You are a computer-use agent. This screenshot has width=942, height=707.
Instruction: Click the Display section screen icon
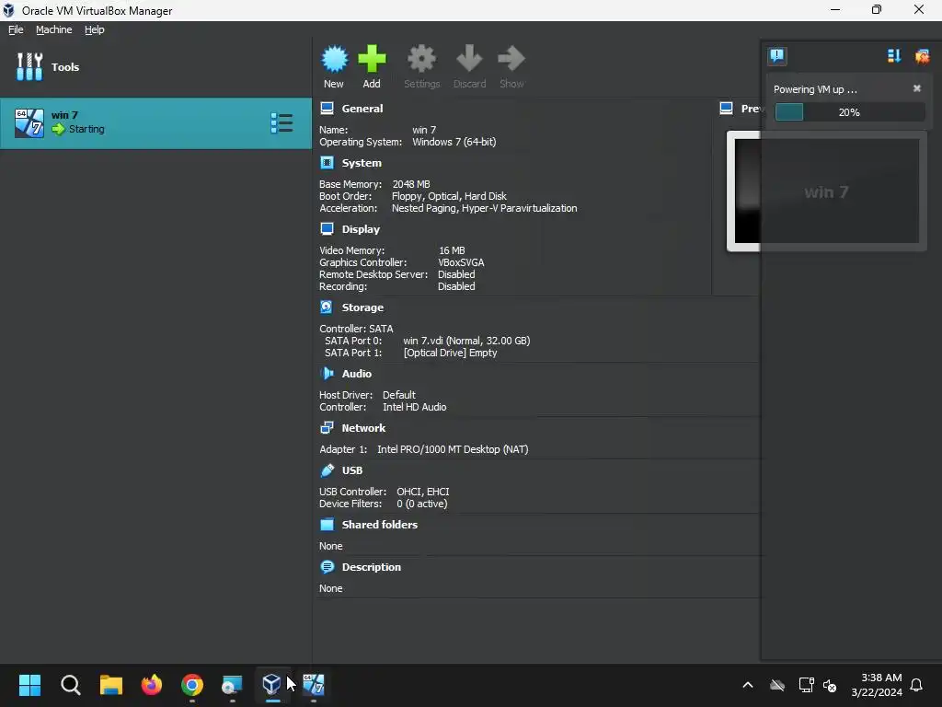tap(327, 229)
